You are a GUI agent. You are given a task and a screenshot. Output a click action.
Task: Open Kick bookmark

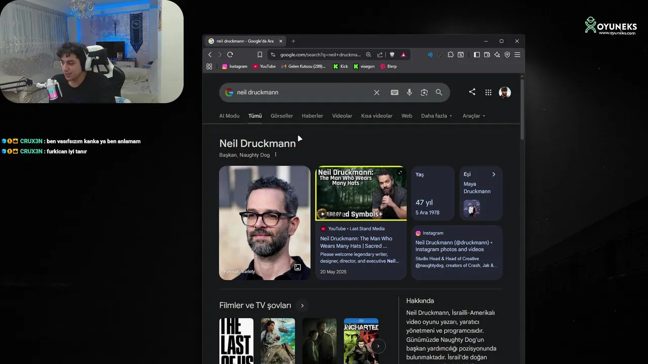340,66
